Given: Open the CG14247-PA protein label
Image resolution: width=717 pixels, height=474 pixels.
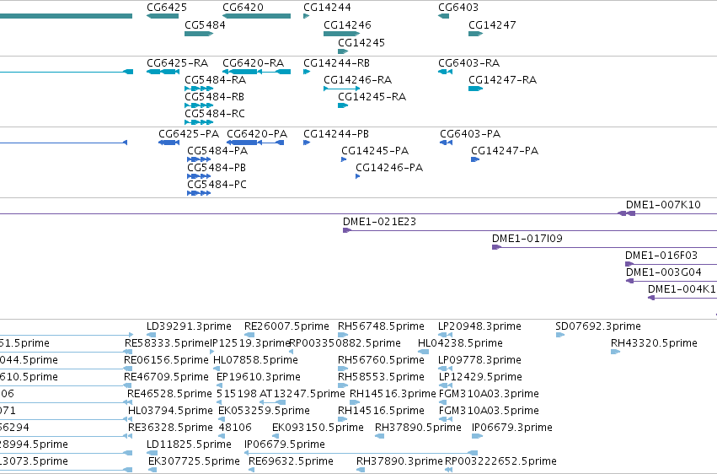Looking at the screenshot, I should [505, 151].
